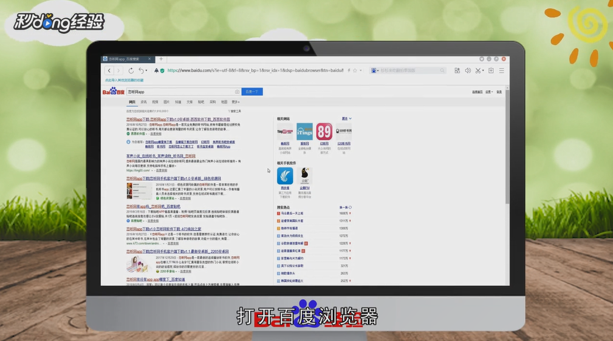Image resolution: width=613 pixels, height=341 pixels.
Task: Open the browser hamburger menu
Action: coord(502,71)
